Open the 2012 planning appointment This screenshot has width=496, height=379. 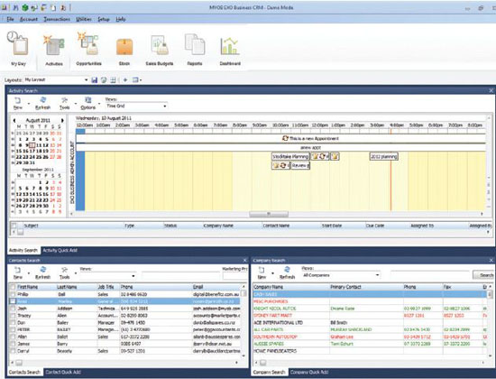pos(383,156)
